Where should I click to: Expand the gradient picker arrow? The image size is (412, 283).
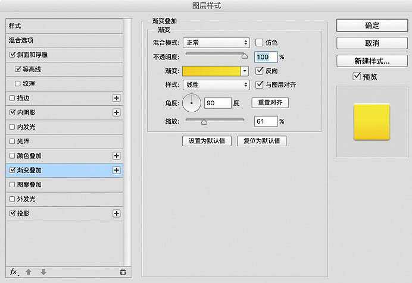pos(245,71)
